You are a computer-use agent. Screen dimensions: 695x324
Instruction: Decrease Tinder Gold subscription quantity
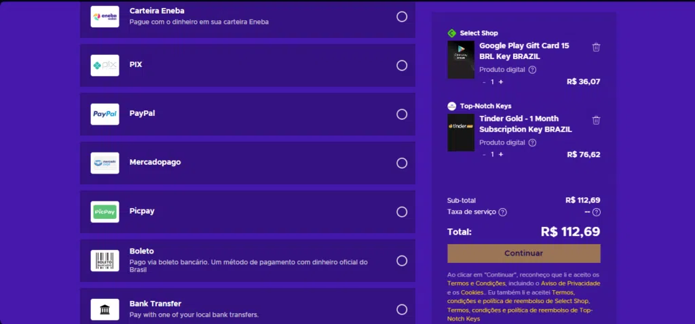484,155
